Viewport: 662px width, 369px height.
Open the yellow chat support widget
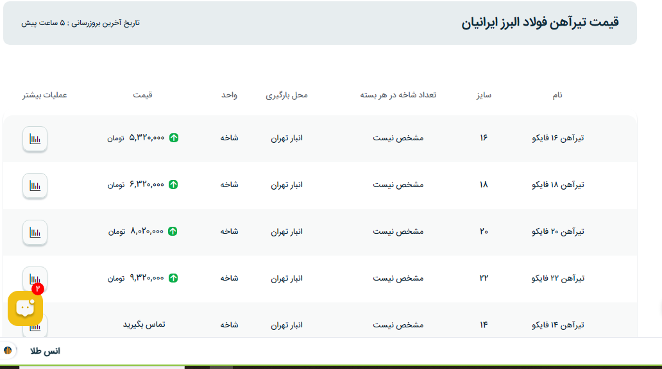(25, 308)
